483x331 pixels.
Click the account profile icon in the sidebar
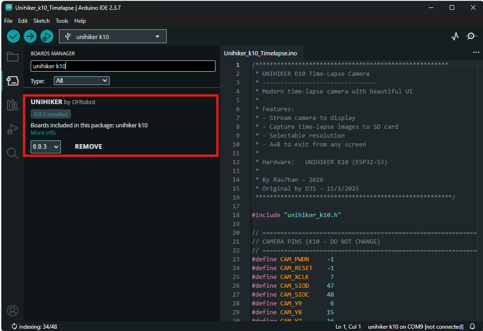click(13, 311)
